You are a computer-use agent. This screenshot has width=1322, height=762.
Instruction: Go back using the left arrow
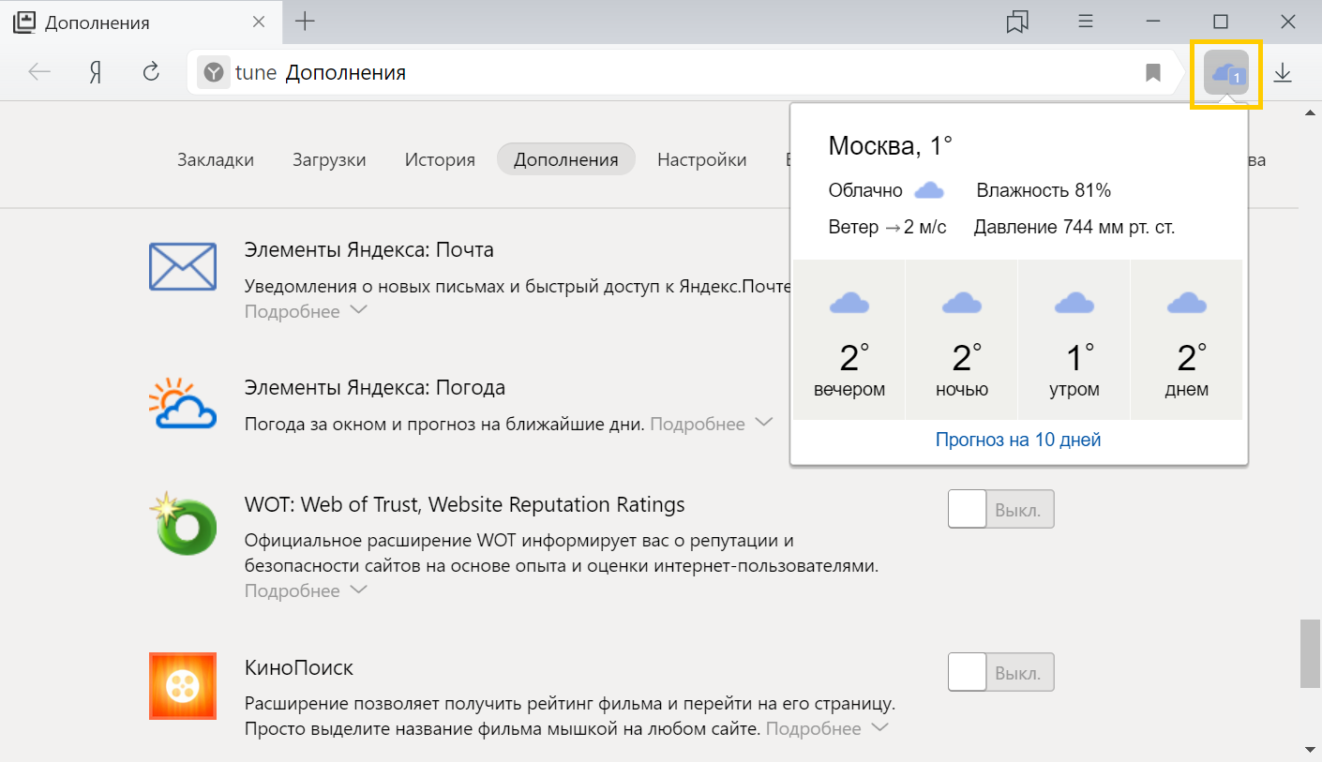(39, 72)
